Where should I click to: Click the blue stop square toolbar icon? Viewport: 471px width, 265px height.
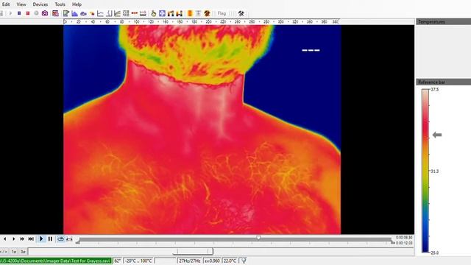click(19, 13)
